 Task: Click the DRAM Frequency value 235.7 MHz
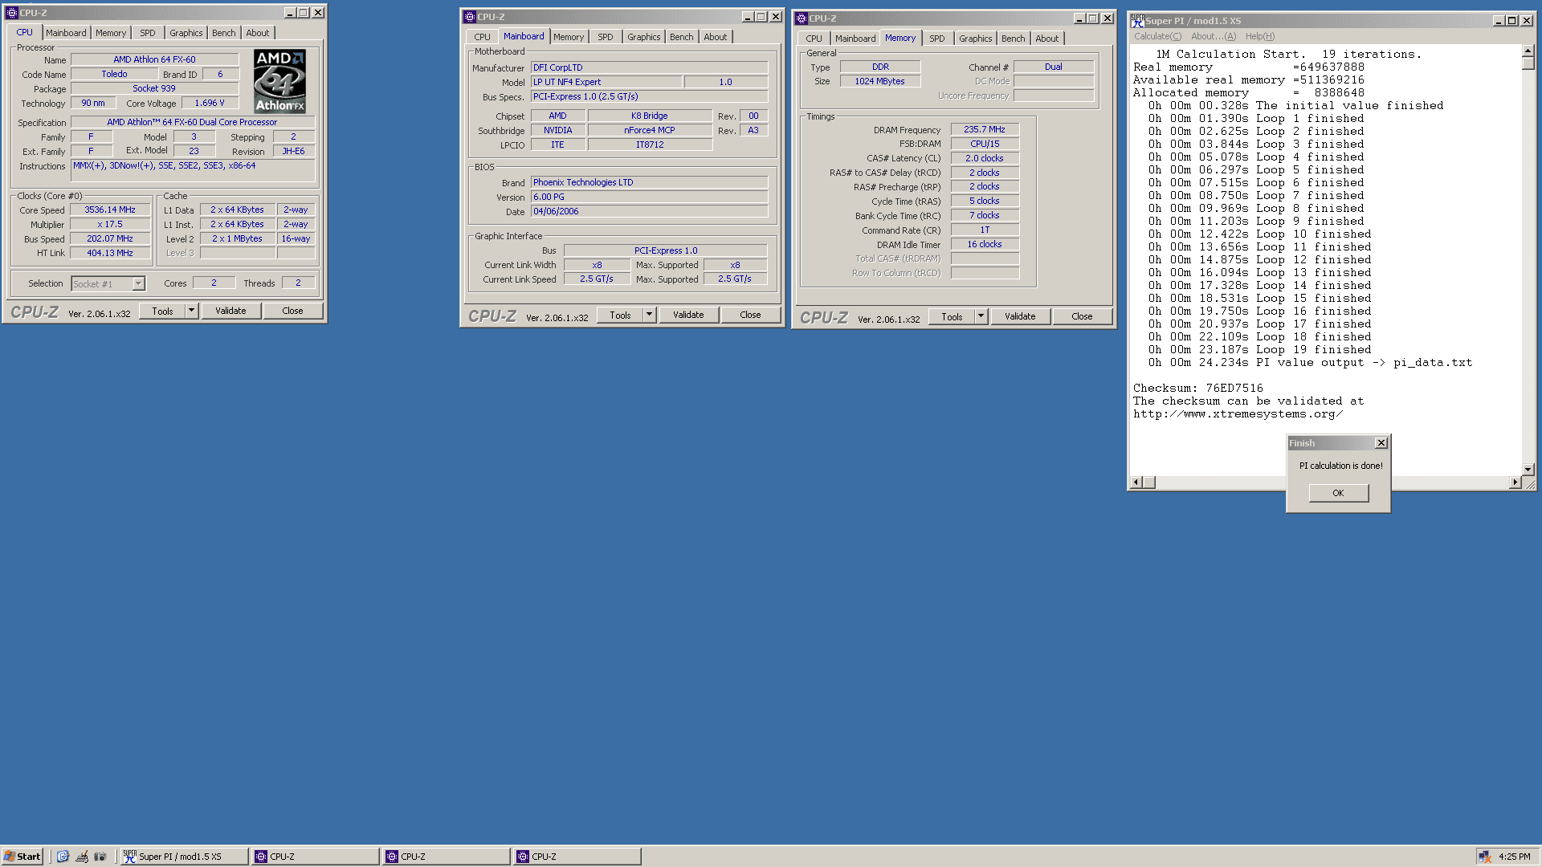pos(985,129)
